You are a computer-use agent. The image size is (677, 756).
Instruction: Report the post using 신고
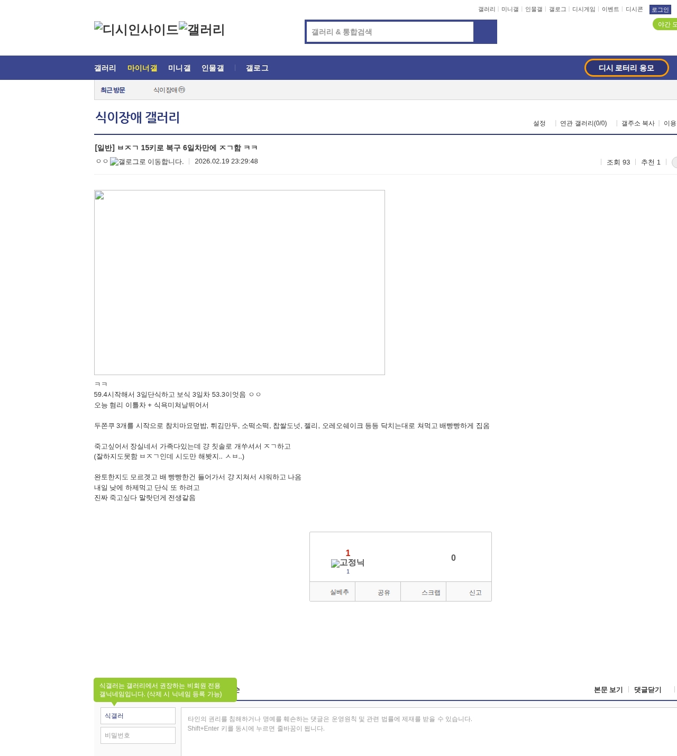tap(475, 591)
